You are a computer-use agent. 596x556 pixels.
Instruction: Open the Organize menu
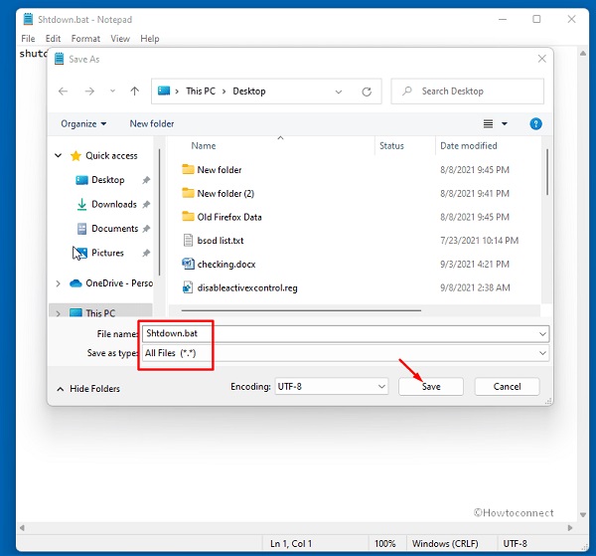83,124
